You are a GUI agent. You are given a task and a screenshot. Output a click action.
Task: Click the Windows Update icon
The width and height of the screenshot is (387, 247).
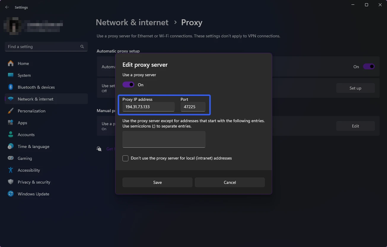[11, 194]
